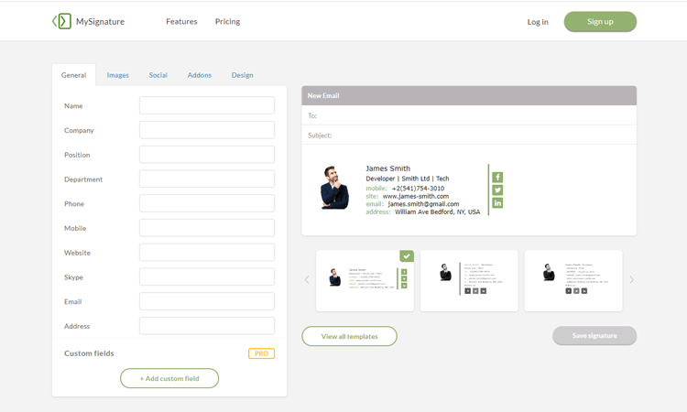
Task: Focus the Address input field
Action: (207, 326)
